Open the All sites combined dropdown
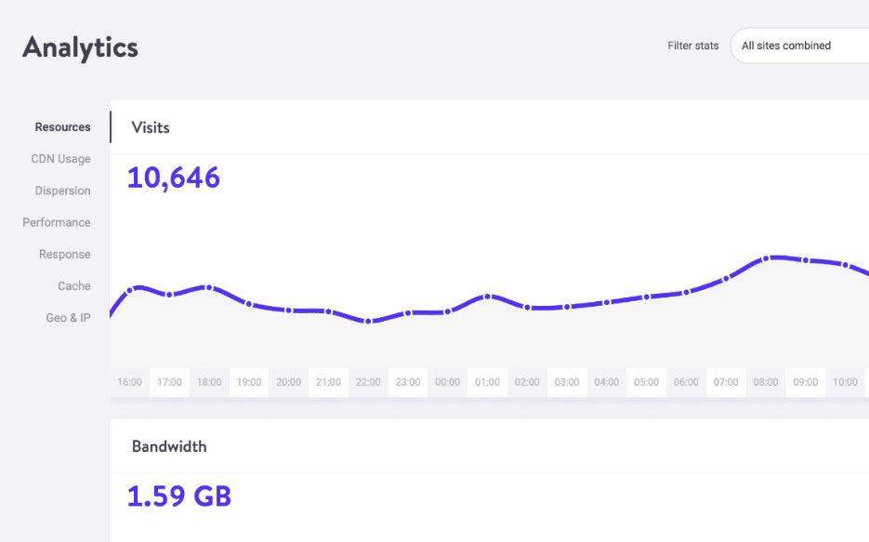This screenshot has height=542, width=869. point(799,46)
